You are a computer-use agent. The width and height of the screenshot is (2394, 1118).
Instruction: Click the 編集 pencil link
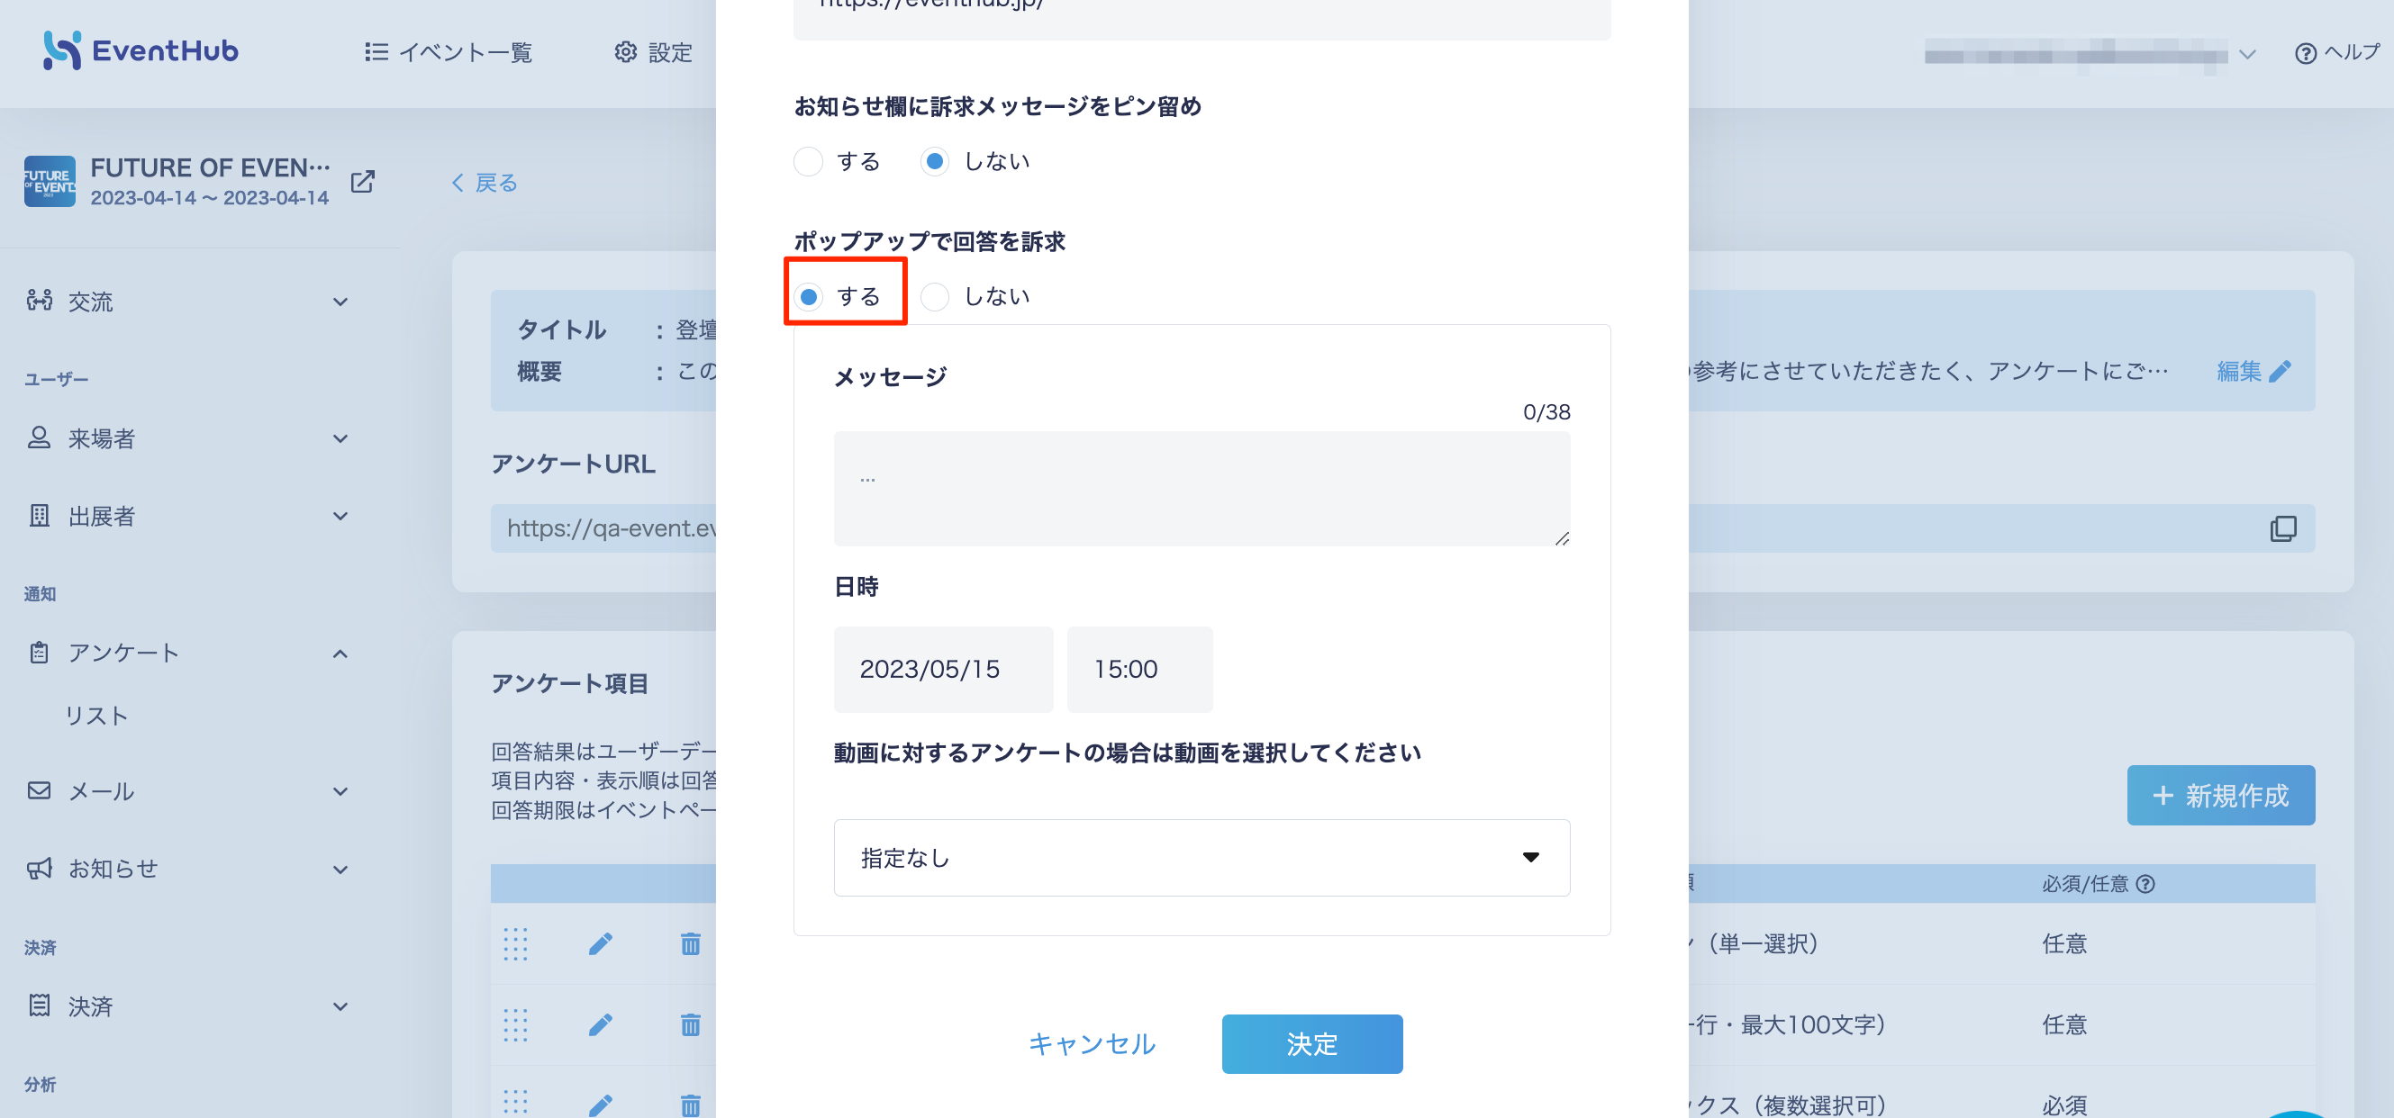(2253, 372)
